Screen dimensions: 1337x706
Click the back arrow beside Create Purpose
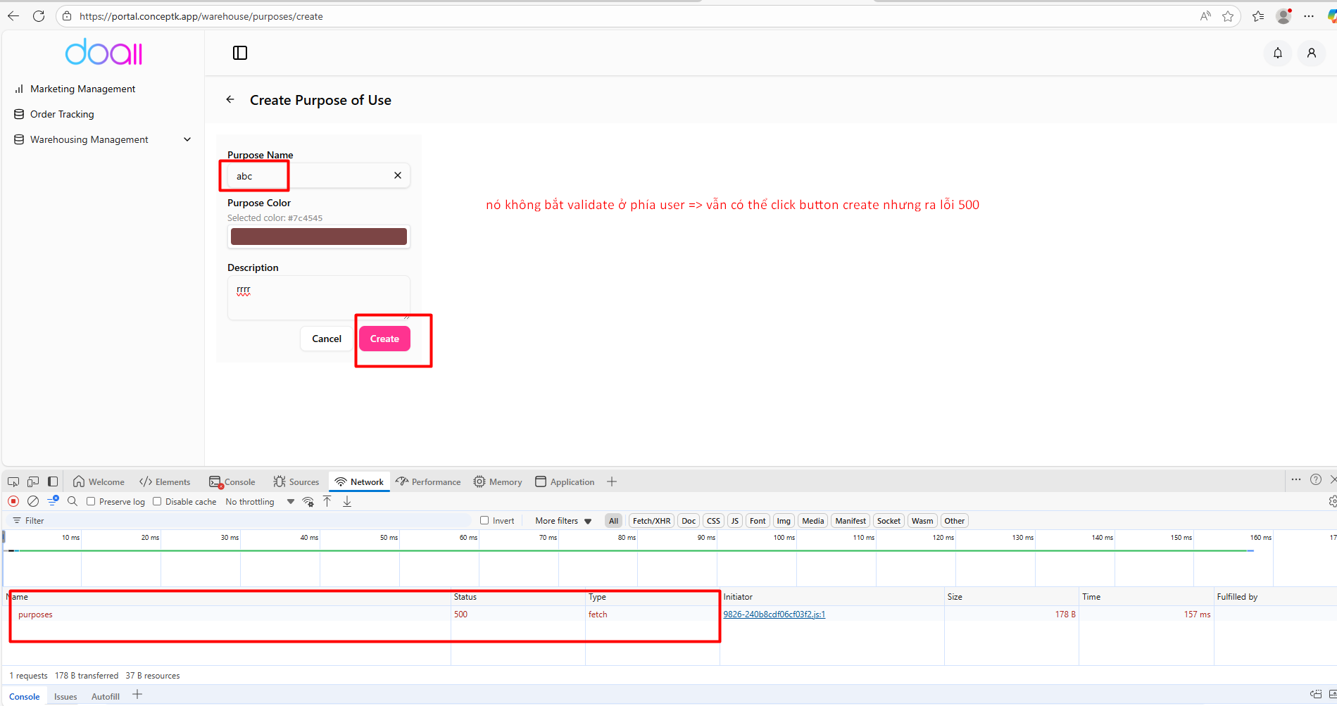pyautogui.click(x=230, y=100)
